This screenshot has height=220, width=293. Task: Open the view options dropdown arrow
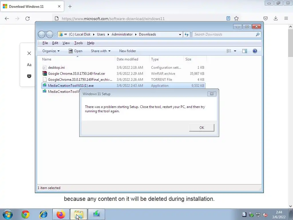235,51
